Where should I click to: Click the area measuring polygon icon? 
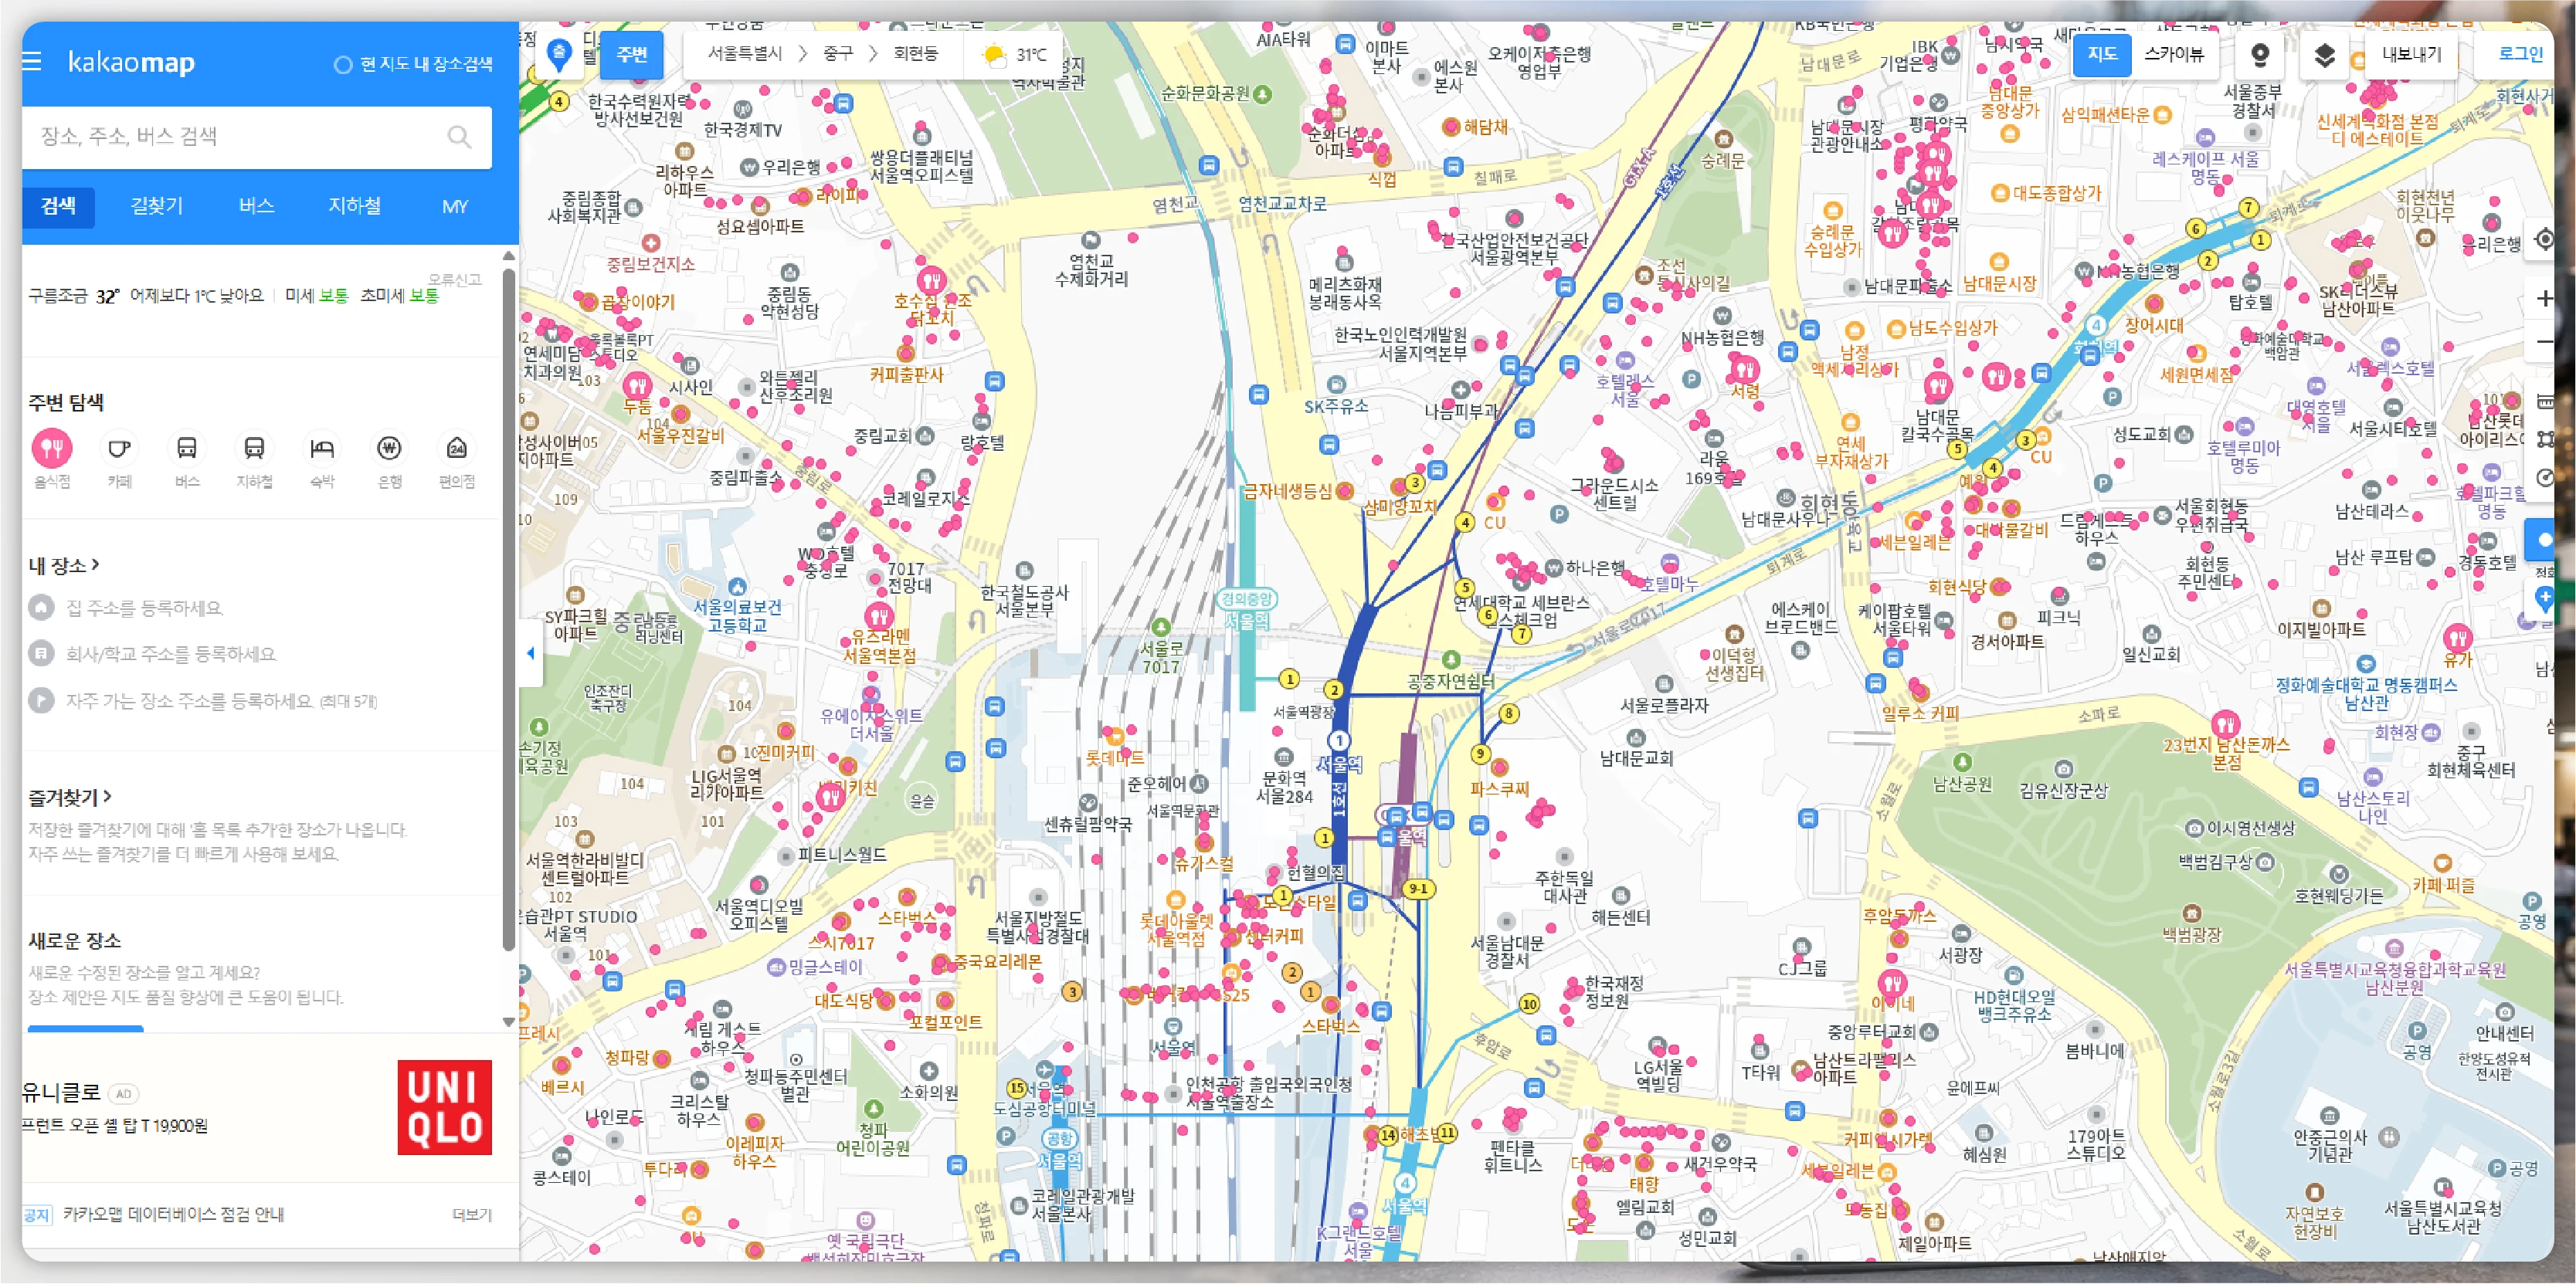(2546, 439)
